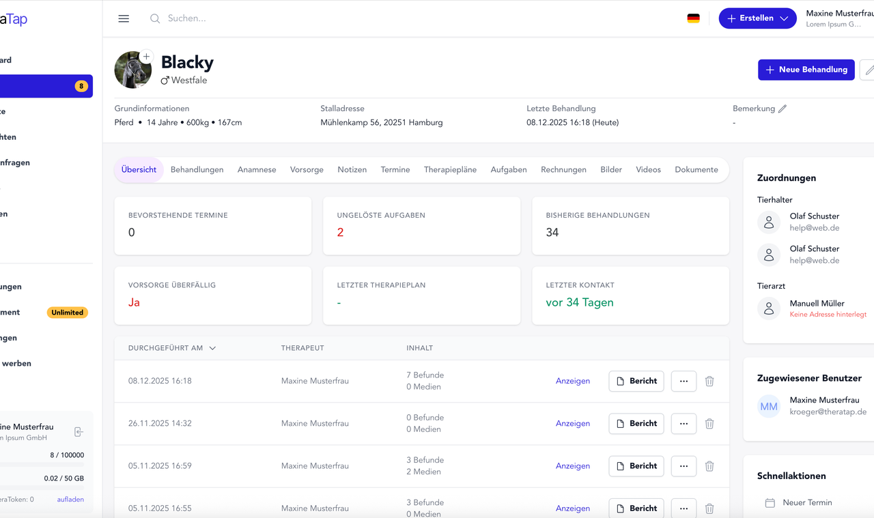
Task: Open Bericht for 05.11.2025 16:55 treatment
Action: pyautogui.click(x=636, y=508)
